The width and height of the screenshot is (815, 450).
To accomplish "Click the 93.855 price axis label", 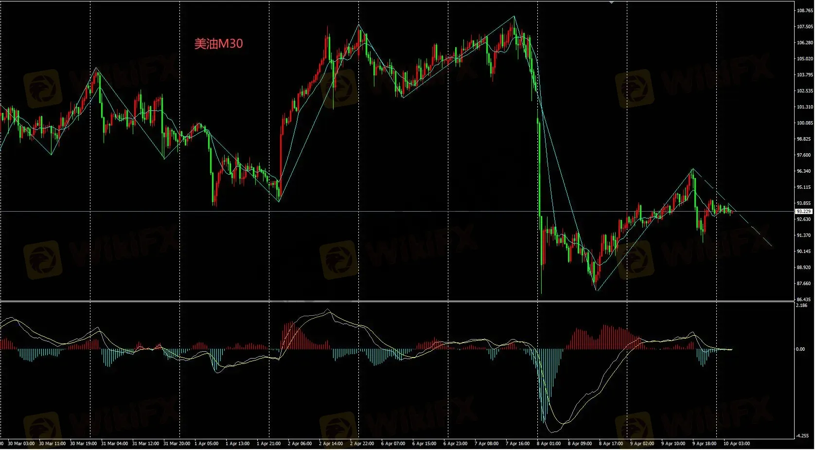I will pos(805,203).
